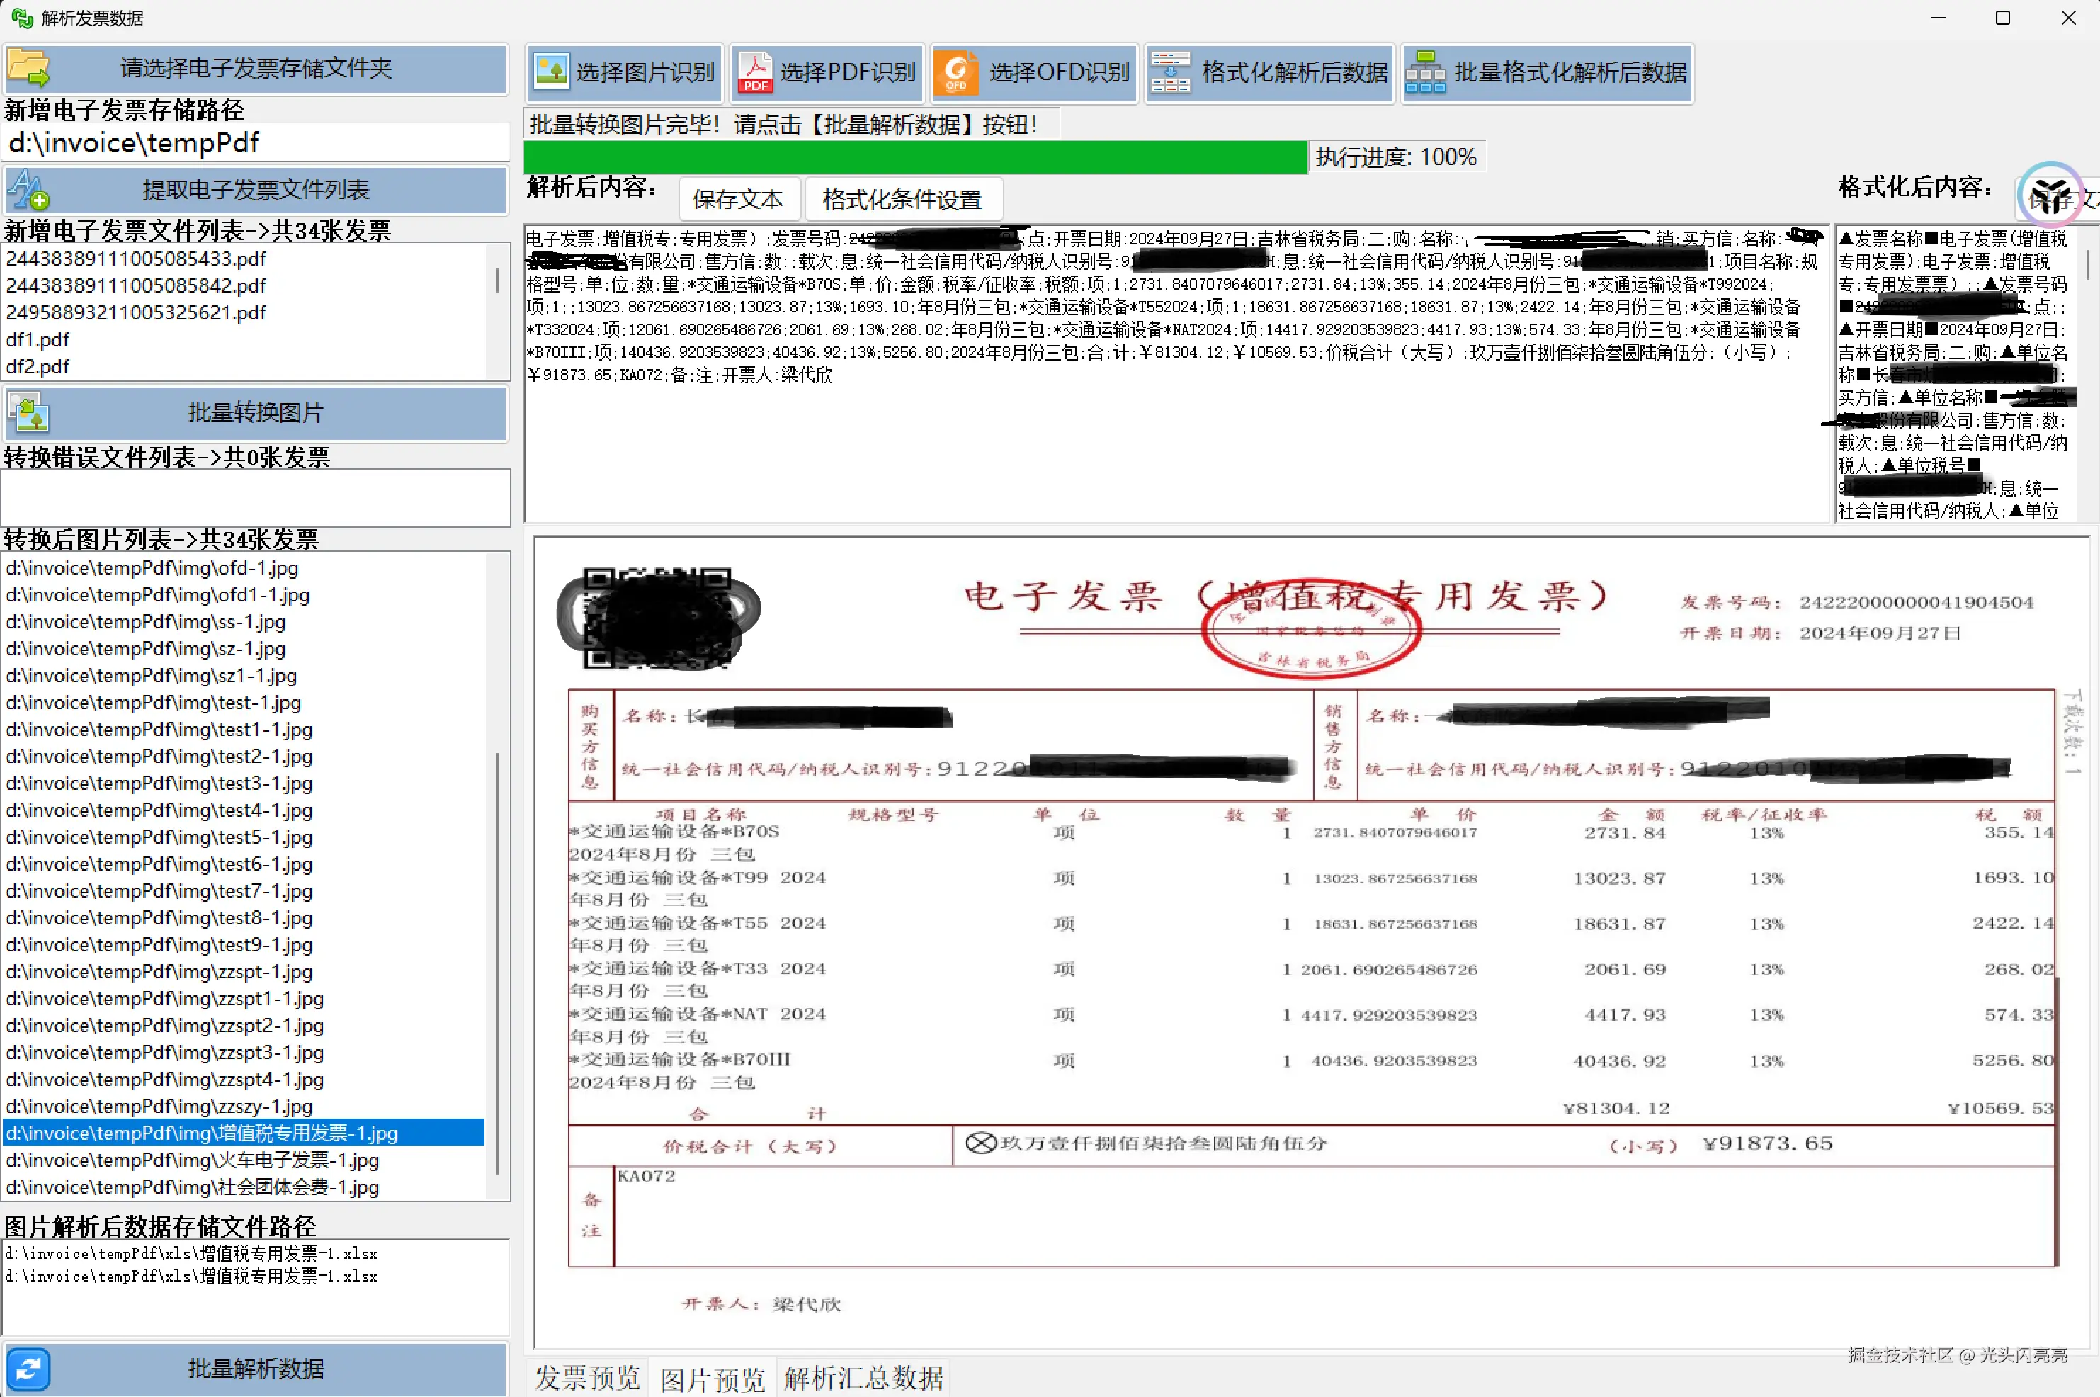Switch to the 发票预览 tab
This screenshot has width=2100, height=1397.
pos(587,1377)
